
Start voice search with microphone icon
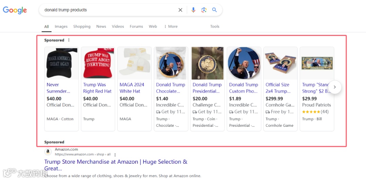tap(193, 10)
